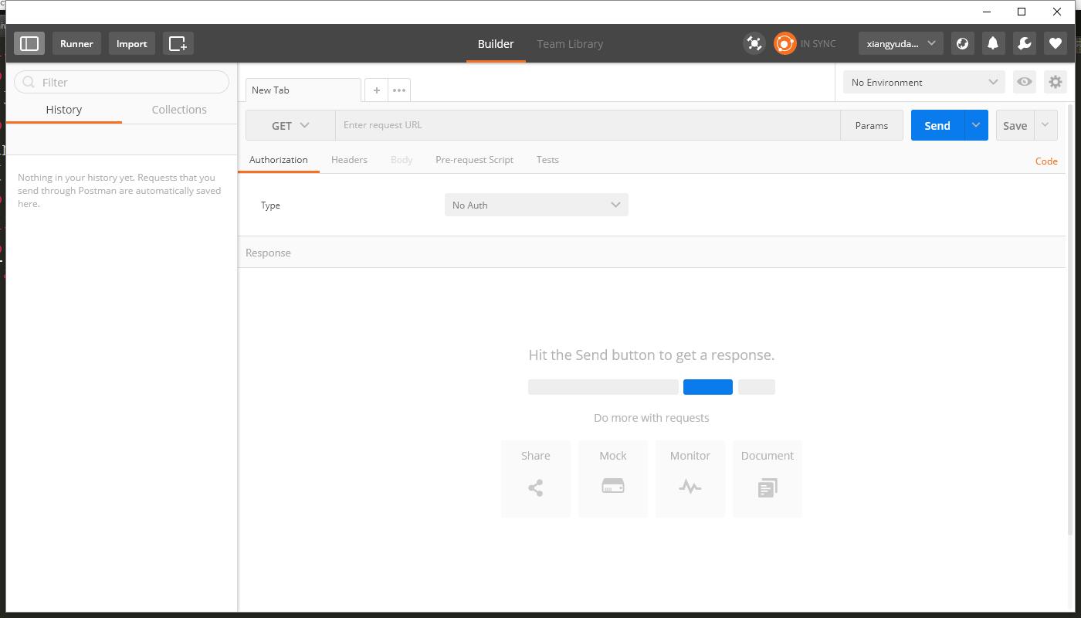Click the main vertical scrollbar
1081x618 pixels.
(1070, 321)
